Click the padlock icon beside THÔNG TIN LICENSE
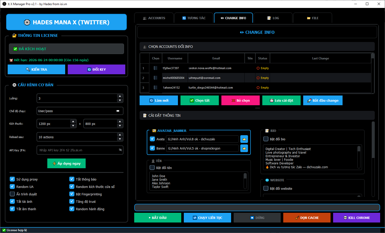The image size is (385, 233). 15,35
